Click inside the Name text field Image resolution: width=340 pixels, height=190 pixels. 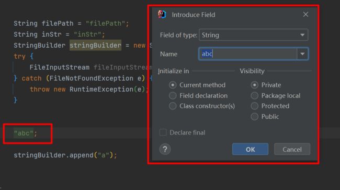pyautogui.click(x=247, y=54)
